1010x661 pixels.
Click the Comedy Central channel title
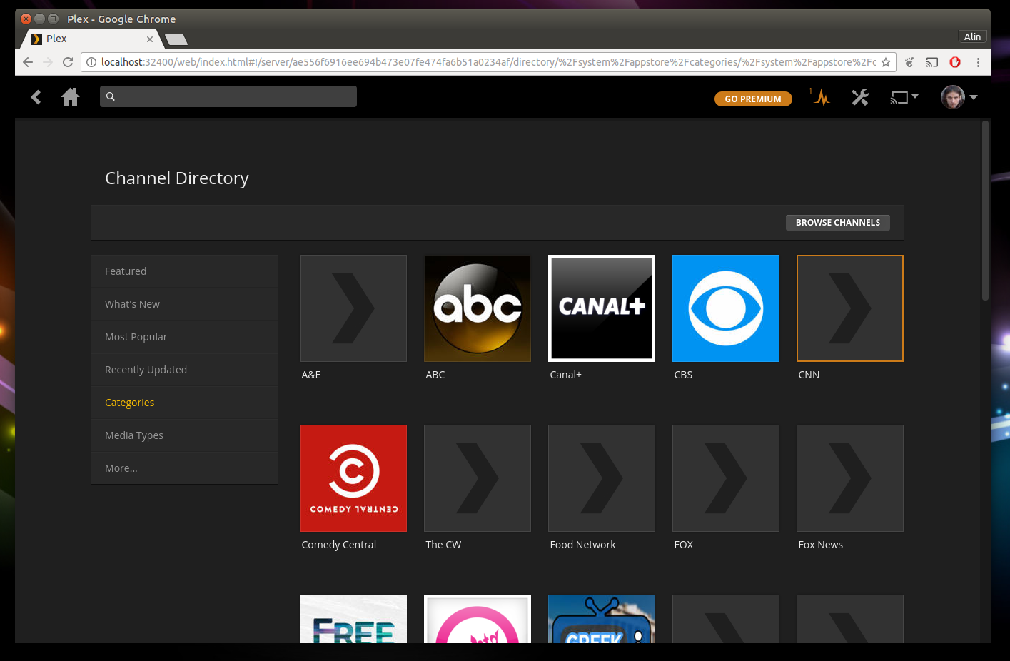click(339, 545)
